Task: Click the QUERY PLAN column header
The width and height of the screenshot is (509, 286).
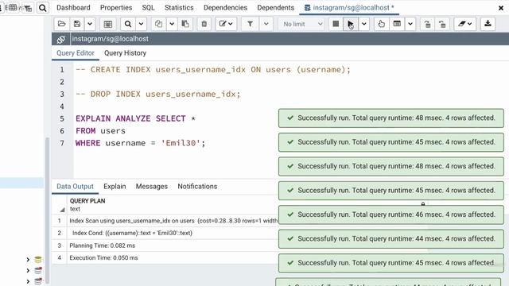Action: [x=87, y=201]
